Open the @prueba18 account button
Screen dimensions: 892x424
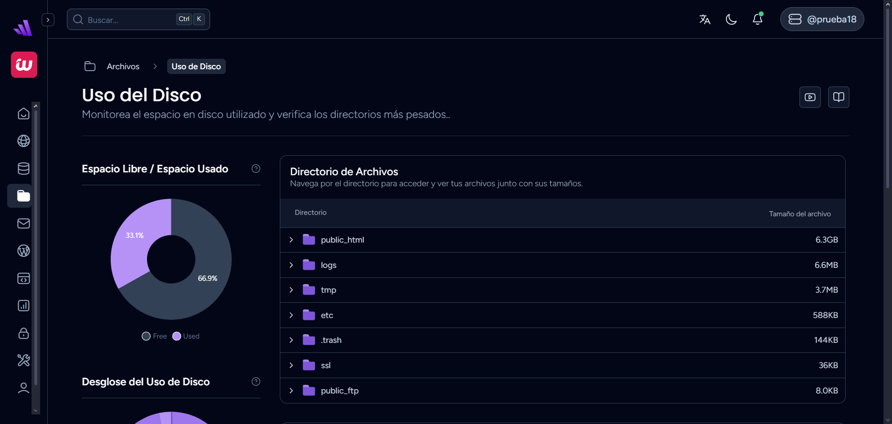(822, 19)
